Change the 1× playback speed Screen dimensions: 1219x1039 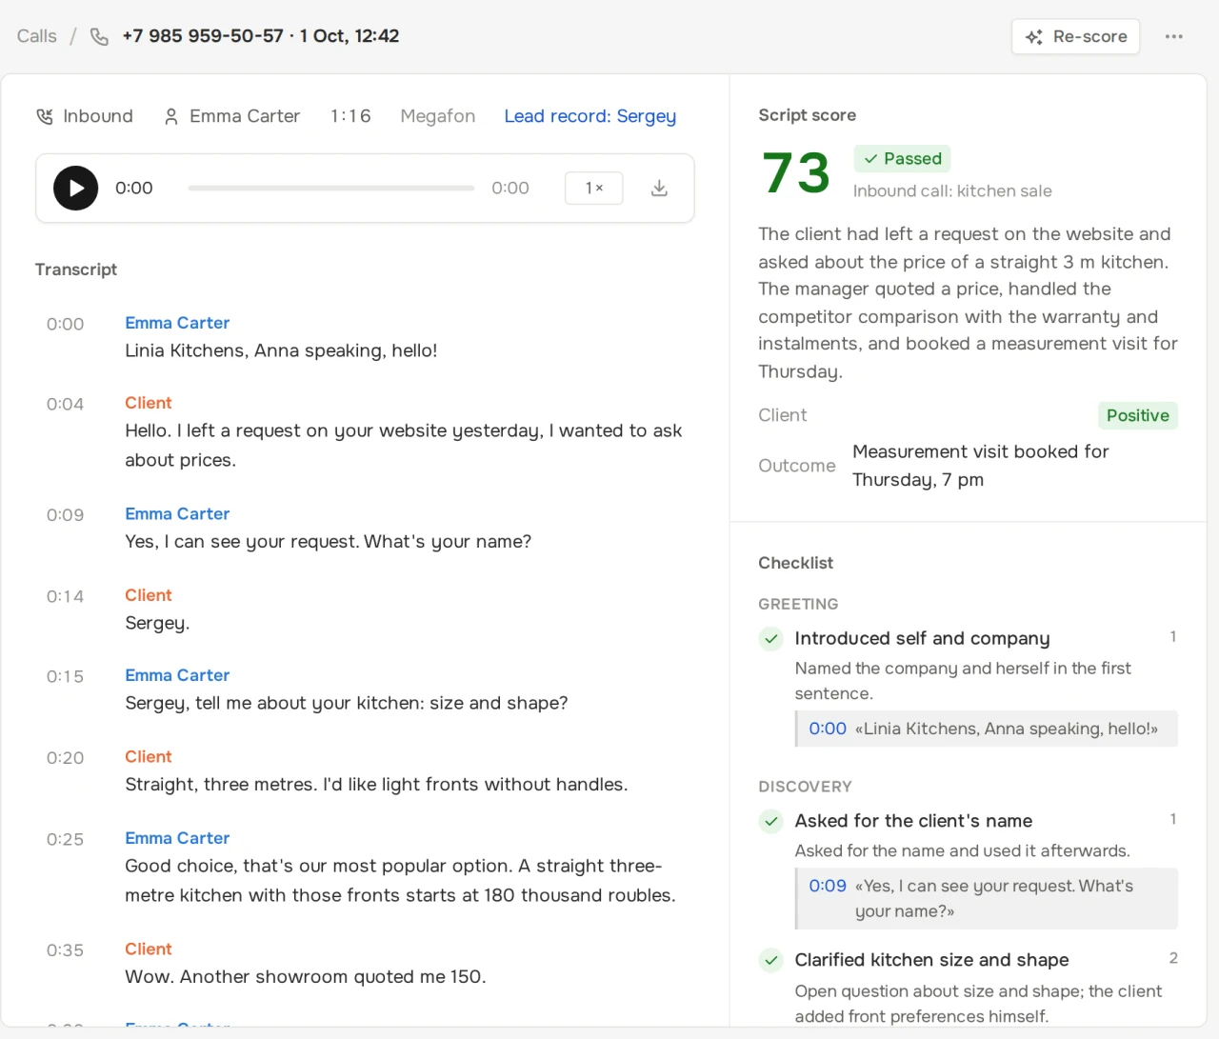[x=594, y=189]
